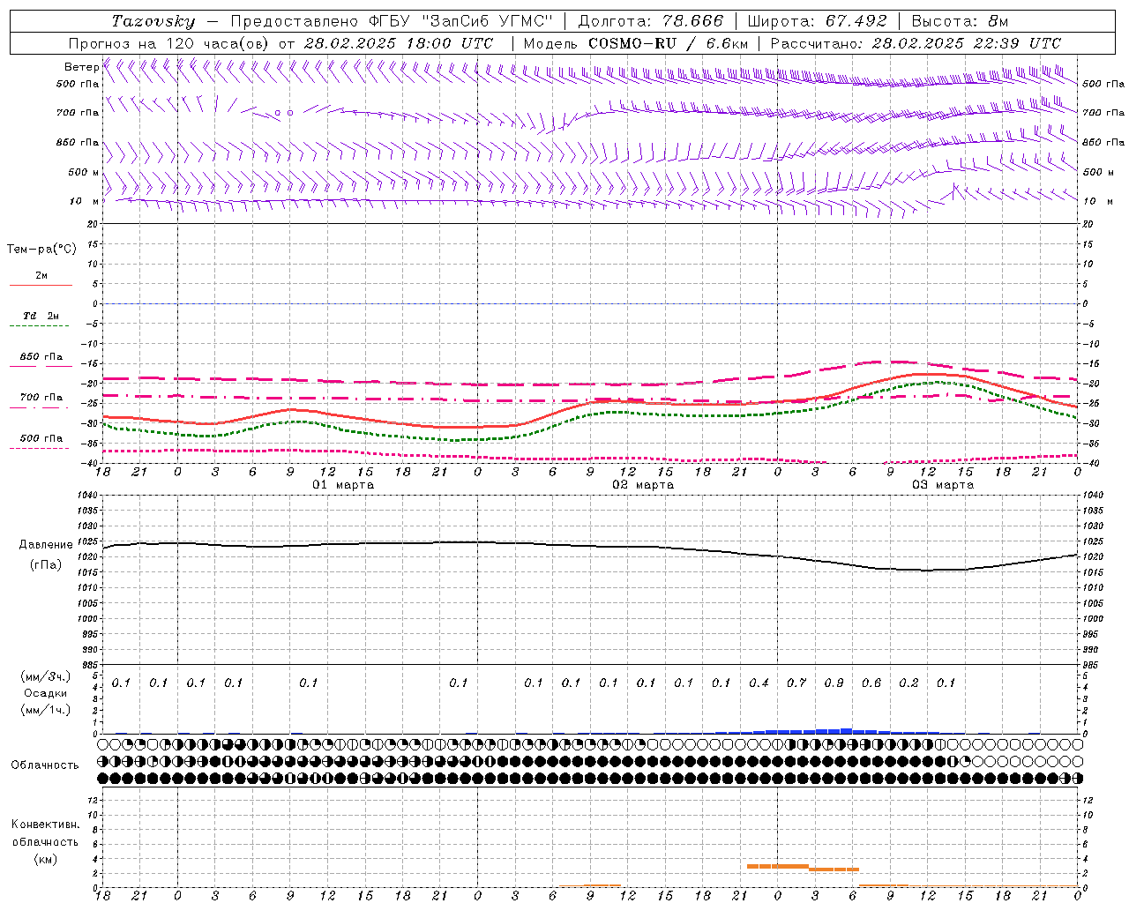Click the 0.4 precipitation value
Image resolution: width=1129 pixels, height=903 pixels.
tap(759, 683)
